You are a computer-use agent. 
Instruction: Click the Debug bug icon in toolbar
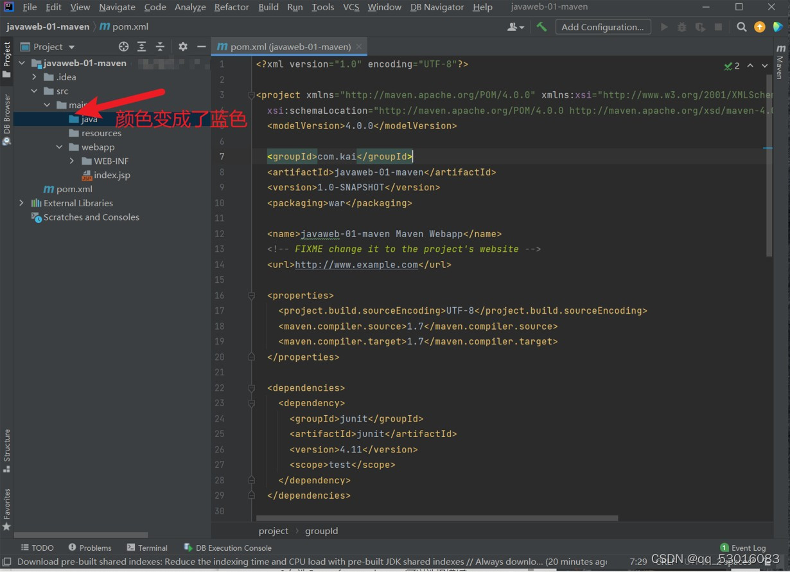(x=682, y=27)
